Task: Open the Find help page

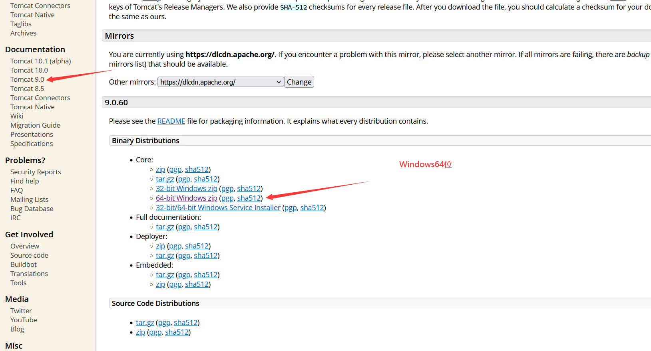Action: point(25,181)
